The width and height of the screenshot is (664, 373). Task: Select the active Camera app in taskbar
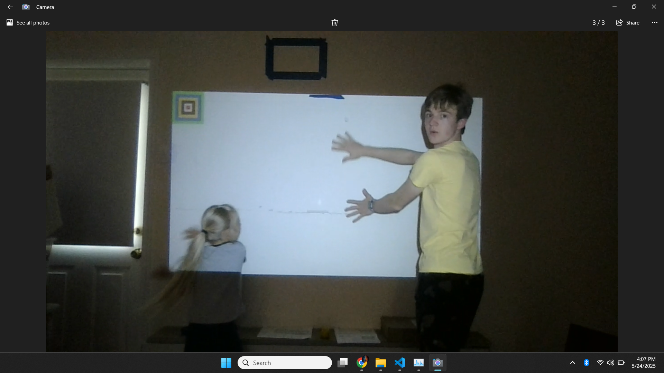coord(437,363)
